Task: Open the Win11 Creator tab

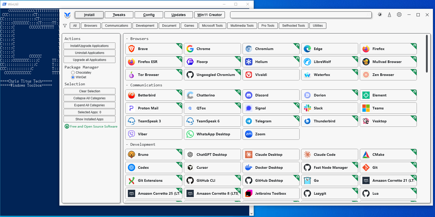Action: tap(210, 15)
